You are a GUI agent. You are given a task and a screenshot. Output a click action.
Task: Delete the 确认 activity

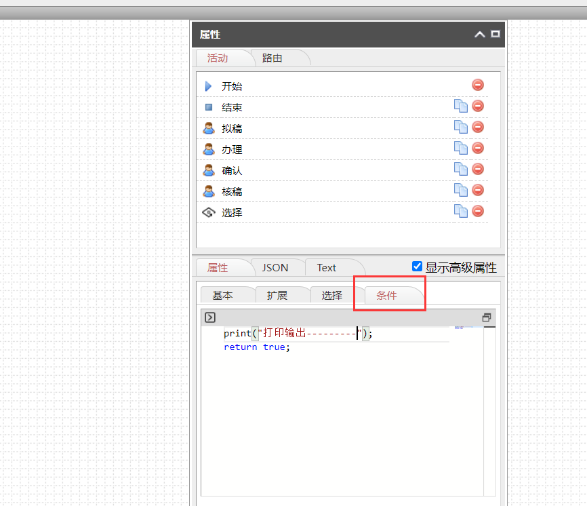pyautogui.click(x=478, y=169)
